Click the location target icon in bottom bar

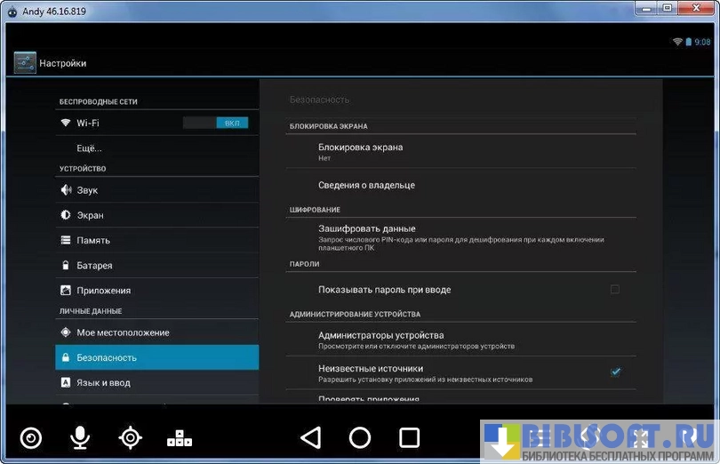(131, 437)
